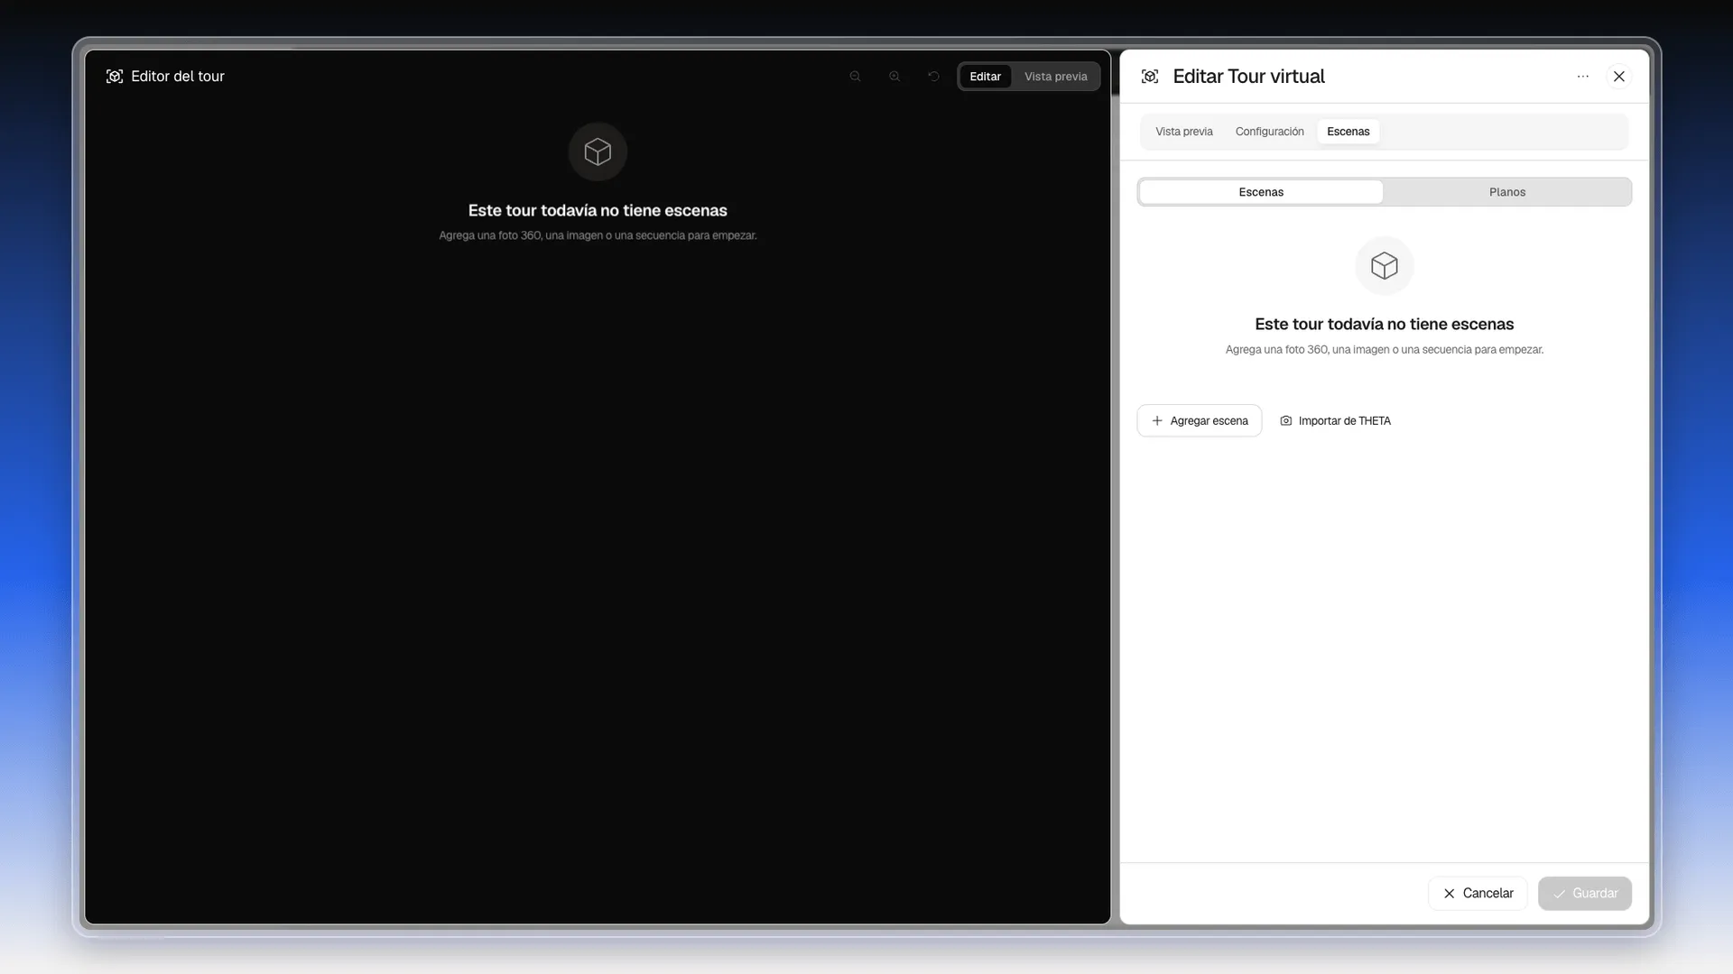Click the Guardar button
Image resolution: width=1733 pixels, height=974 pixels.
tap(1585, 894)
